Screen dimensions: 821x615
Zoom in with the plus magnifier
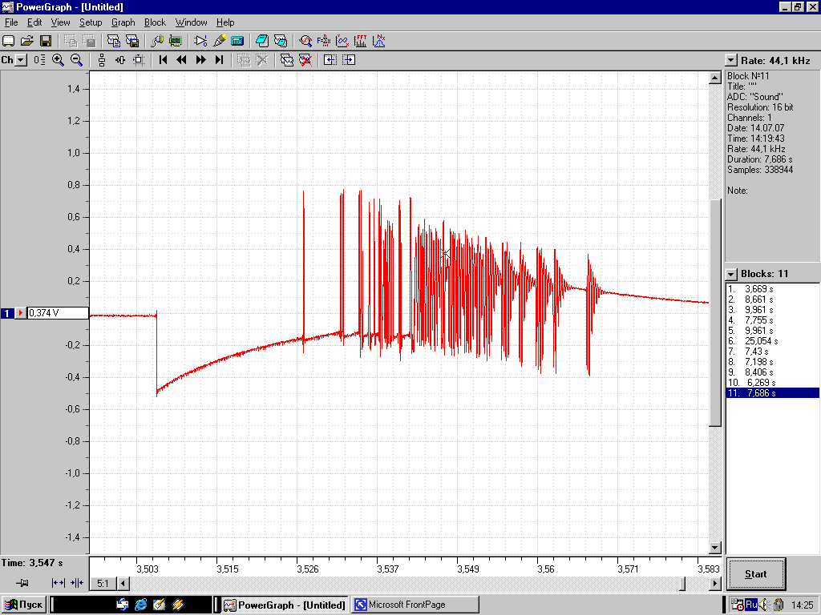58,60
